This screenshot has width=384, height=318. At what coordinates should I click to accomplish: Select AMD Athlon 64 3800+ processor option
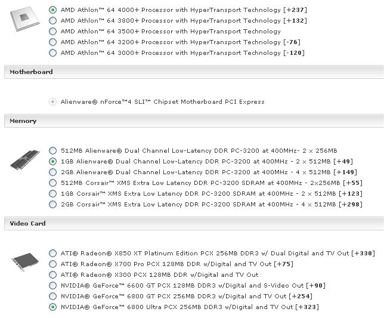(x=53, y=21)
